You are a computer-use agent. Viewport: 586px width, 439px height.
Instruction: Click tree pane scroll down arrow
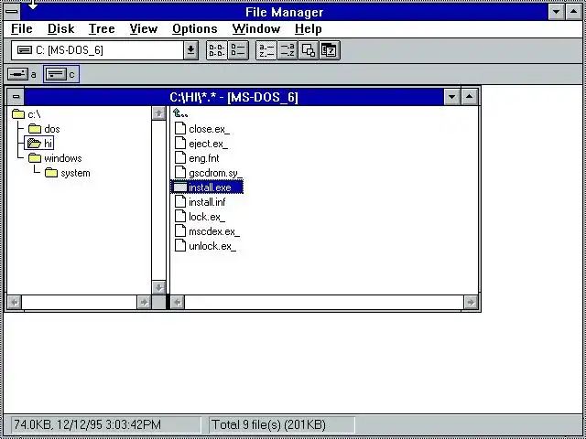tap(158, 287)
